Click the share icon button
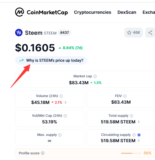 pyautogui.click(x=150, y=33)
